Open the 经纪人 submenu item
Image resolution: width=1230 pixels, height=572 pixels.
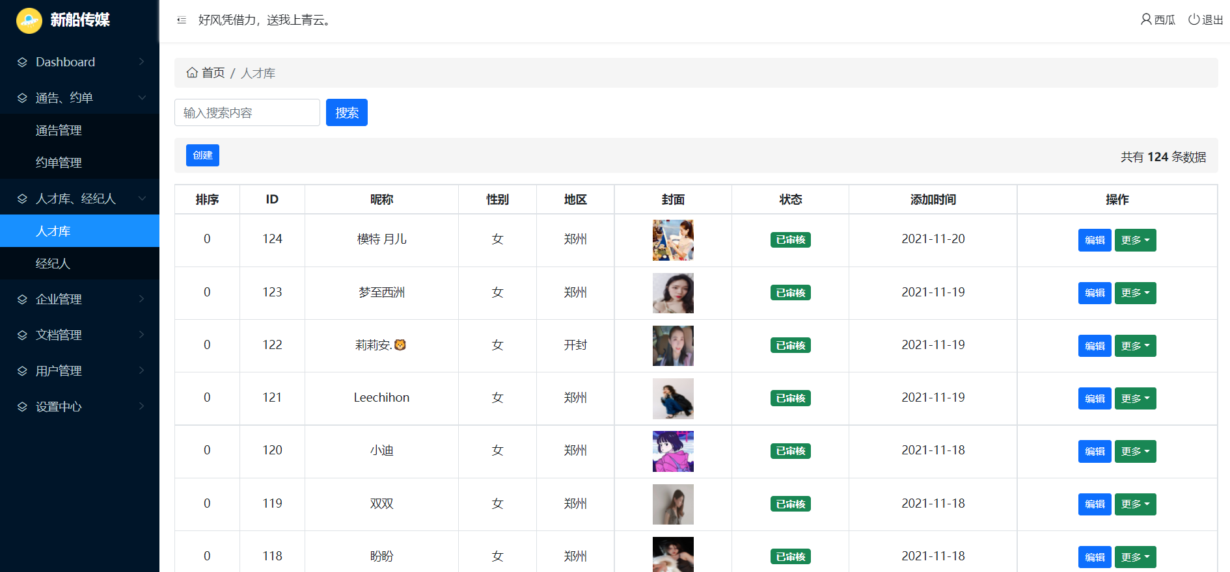pos(53,263)
